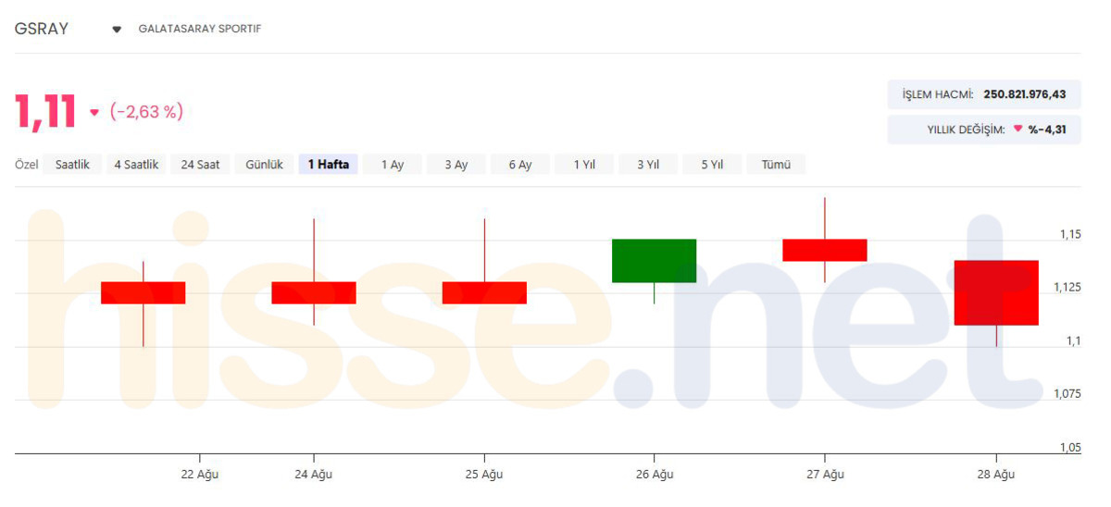
Task: Choose the 24 Saat interval
Action: 200,165
